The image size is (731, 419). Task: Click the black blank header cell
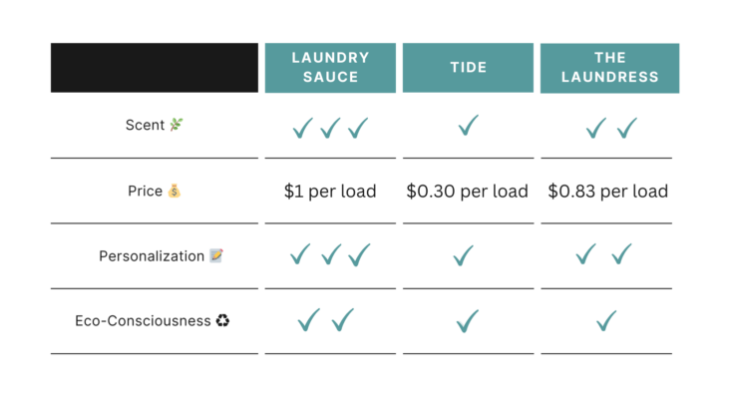(x=155, y=68)
